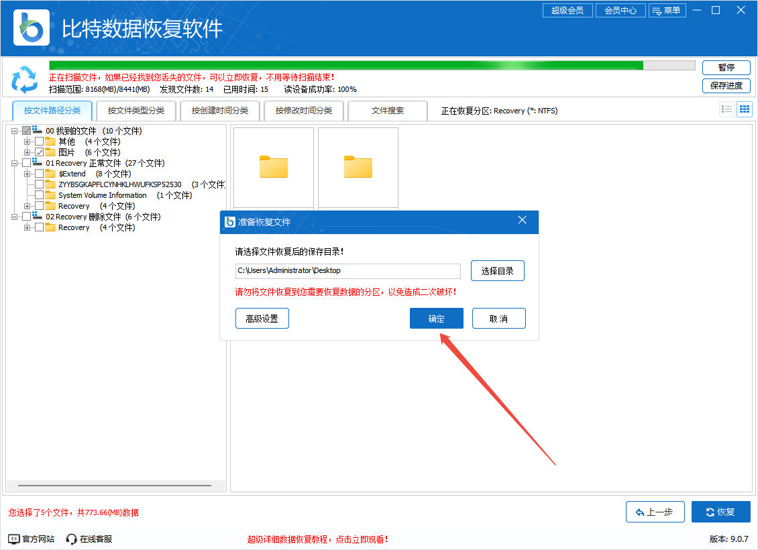Click the folder icon of ZYYBSGKAPFLCYNHKLHWUFKSP52530

tap(50, 184)
